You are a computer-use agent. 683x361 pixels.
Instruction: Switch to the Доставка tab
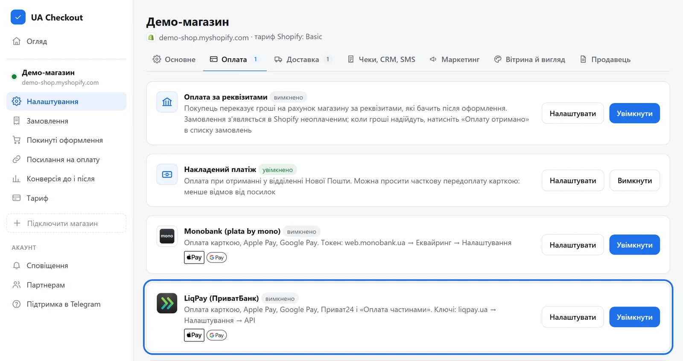point(303,59)
